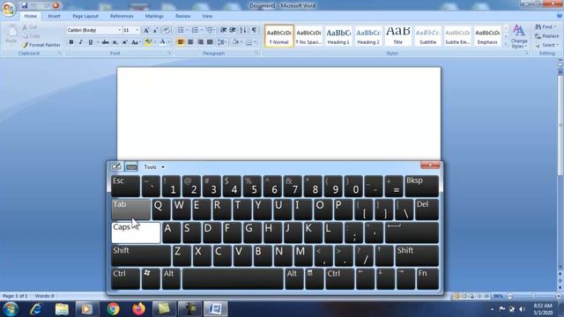Align text right

tap(200, 42)
